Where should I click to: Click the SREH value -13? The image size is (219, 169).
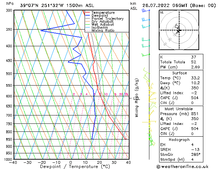[x=195, y=150]
